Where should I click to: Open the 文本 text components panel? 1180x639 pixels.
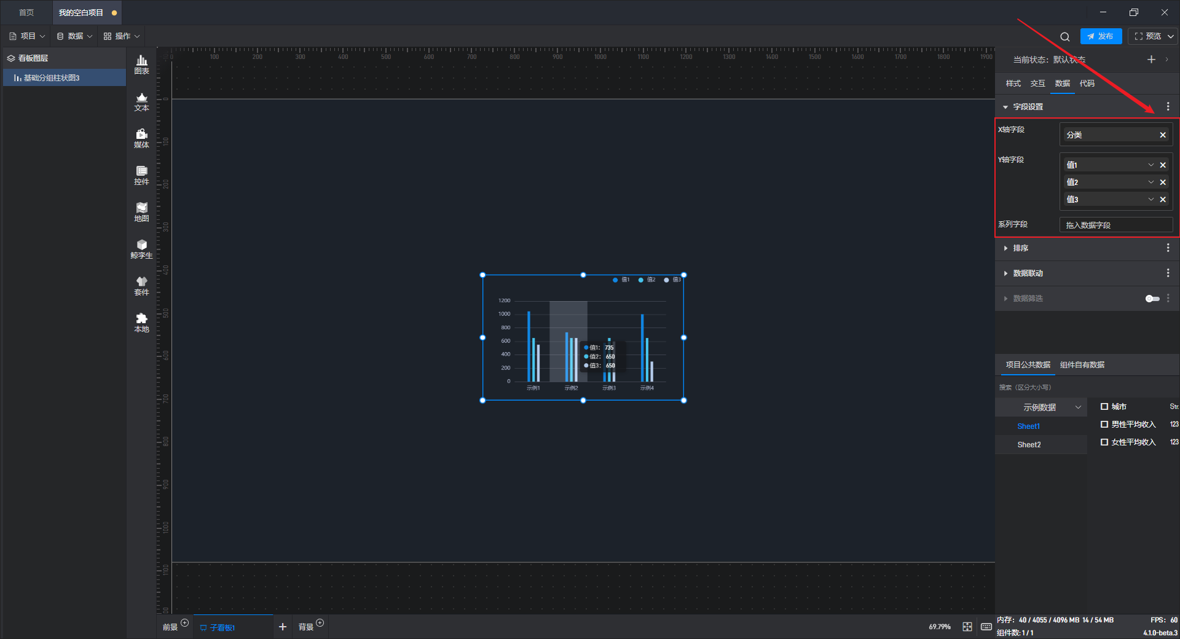coord(141,101)
